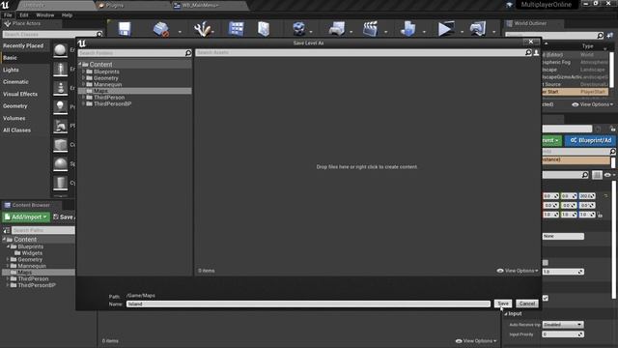
Task: Select the Lights category in Place Actors
Action: (11, 70)
